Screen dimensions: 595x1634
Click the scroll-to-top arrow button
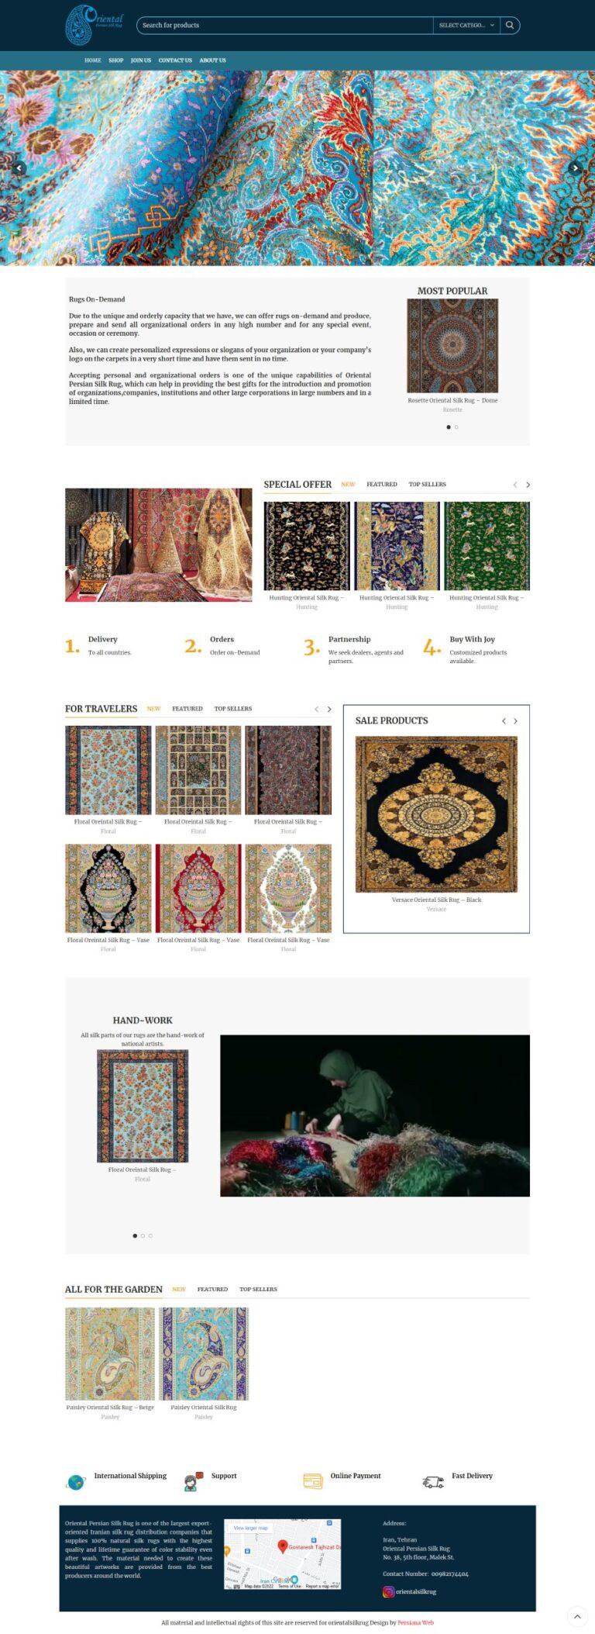coord(577,1617)
